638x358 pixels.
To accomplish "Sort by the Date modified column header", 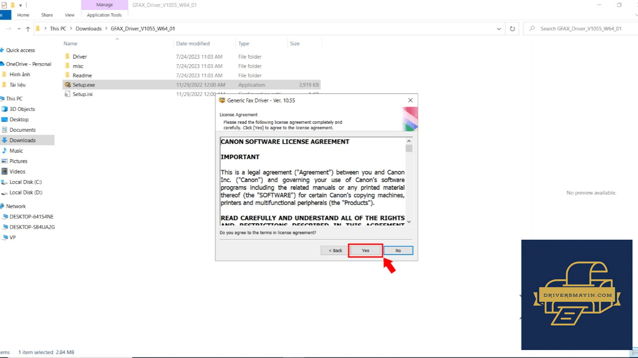I will [193, 44].
